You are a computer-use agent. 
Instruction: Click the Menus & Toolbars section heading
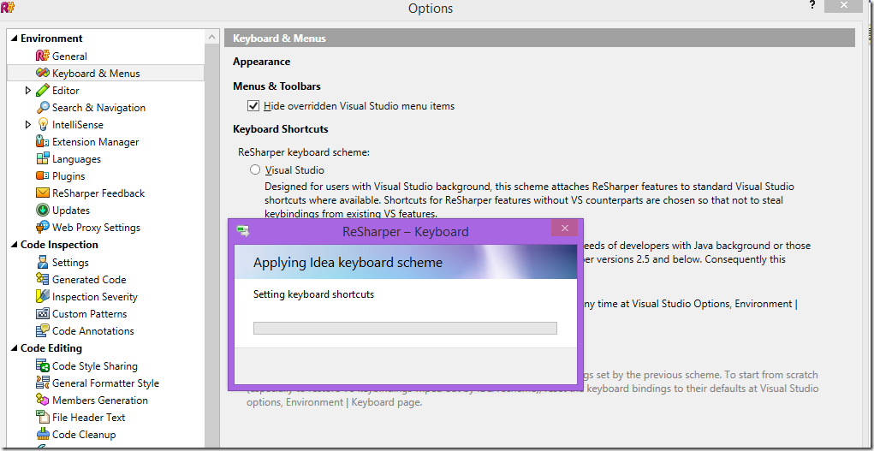pos(276,86)
